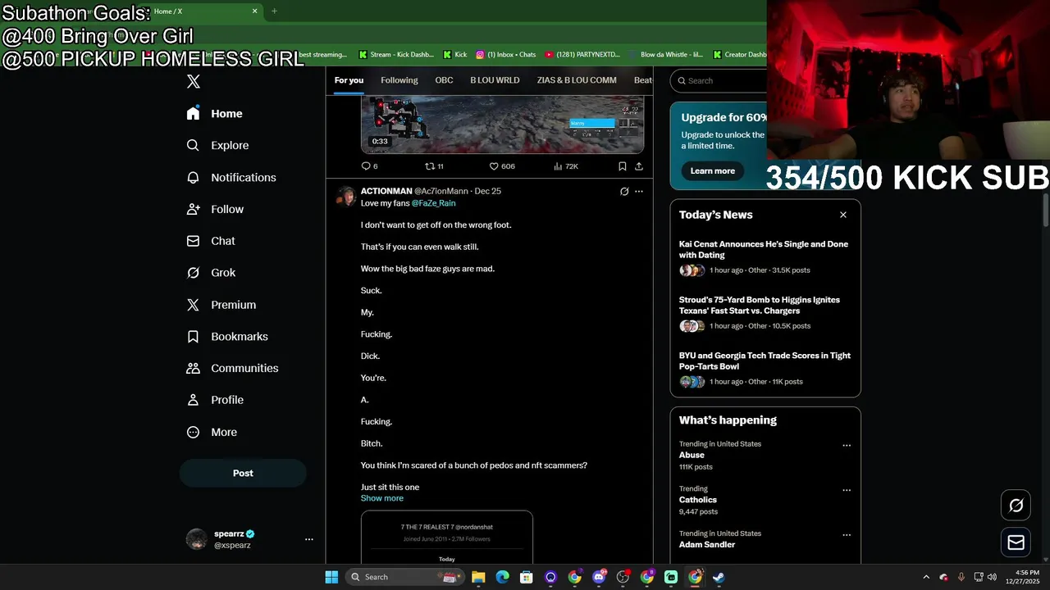The height and width of the screenshot is (590, 1050).
Task: Open ACTIONMAN profile name link
Action: coord(386,191)
